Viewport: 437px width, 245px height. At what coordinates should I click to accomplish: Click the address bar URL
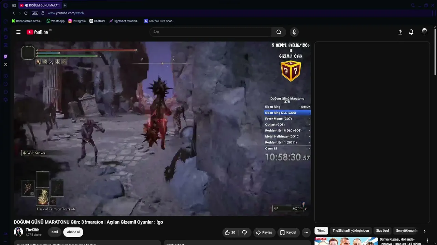pos(66,13)
